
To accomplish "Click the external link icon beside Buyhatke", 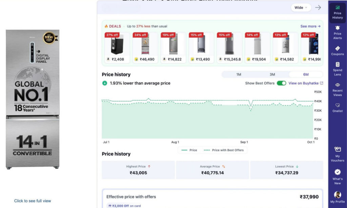I will (x=322, y=83).
